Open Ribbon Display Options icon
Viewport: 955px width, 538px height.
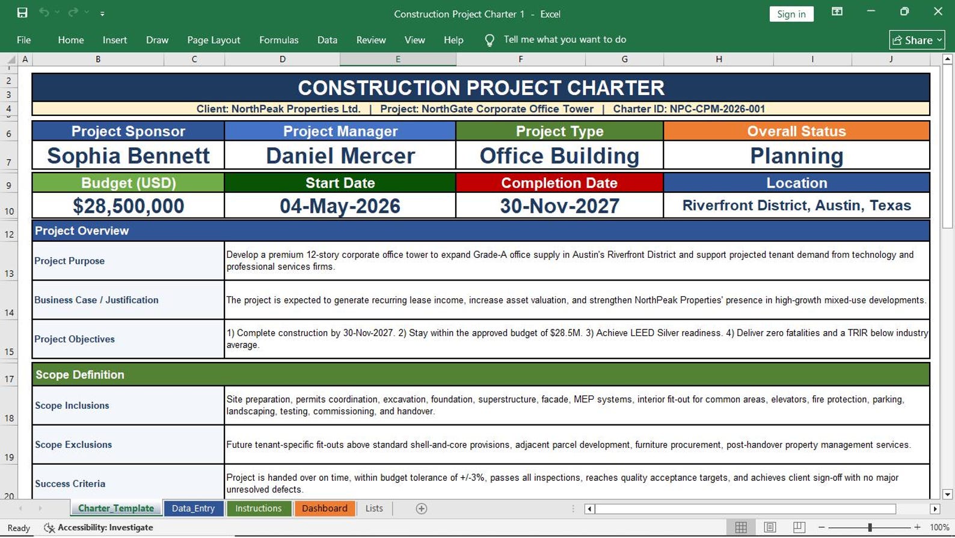837,12
